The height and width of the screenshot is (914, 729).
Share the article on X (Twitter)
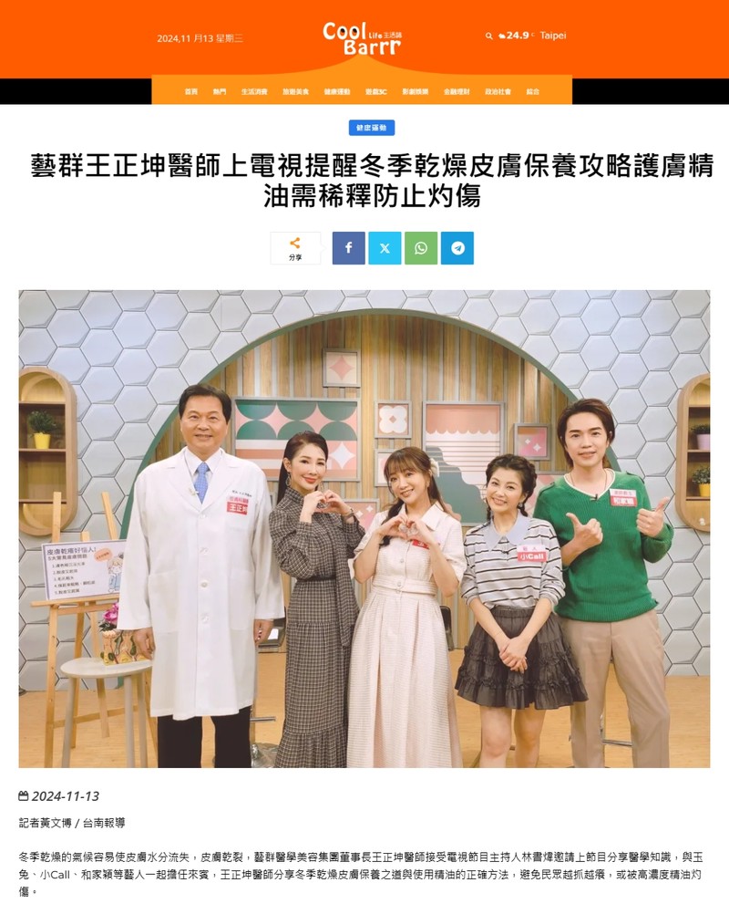coord(385,248)
